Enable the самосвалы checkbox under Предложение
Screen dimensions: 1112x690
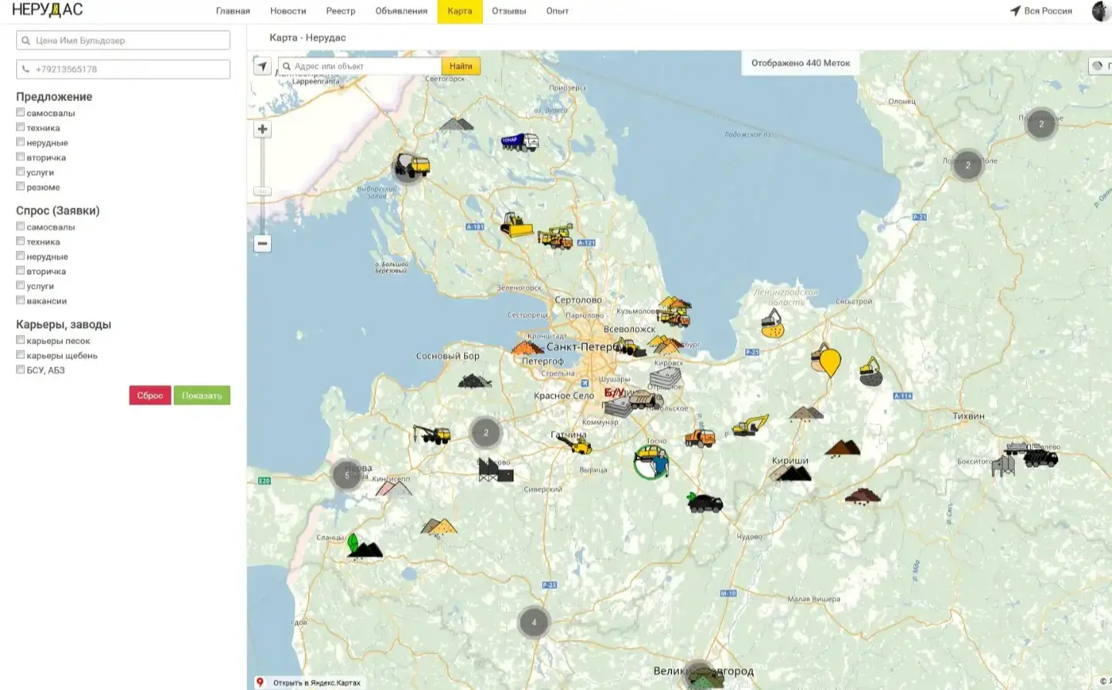click(x=21, y=113)
